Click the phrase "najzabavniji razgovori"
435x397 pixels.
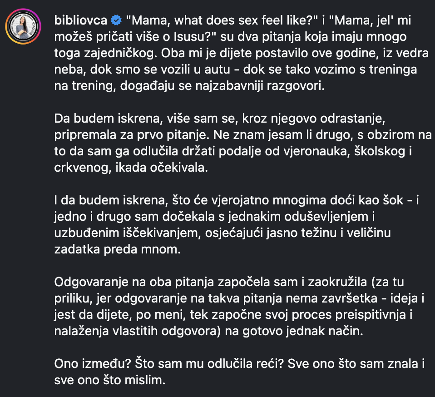pos(260,86)
